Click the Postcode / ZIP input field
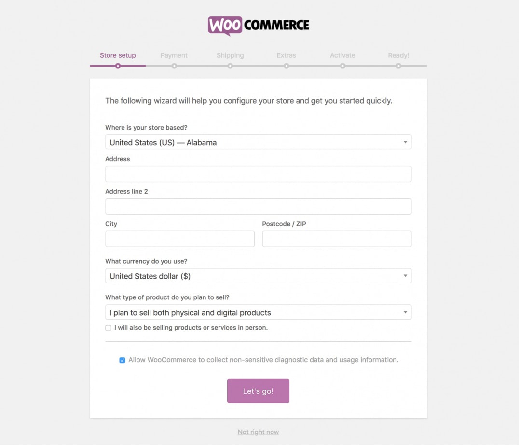The height and width of the screenshot is (445, 519). coord(336,239)
